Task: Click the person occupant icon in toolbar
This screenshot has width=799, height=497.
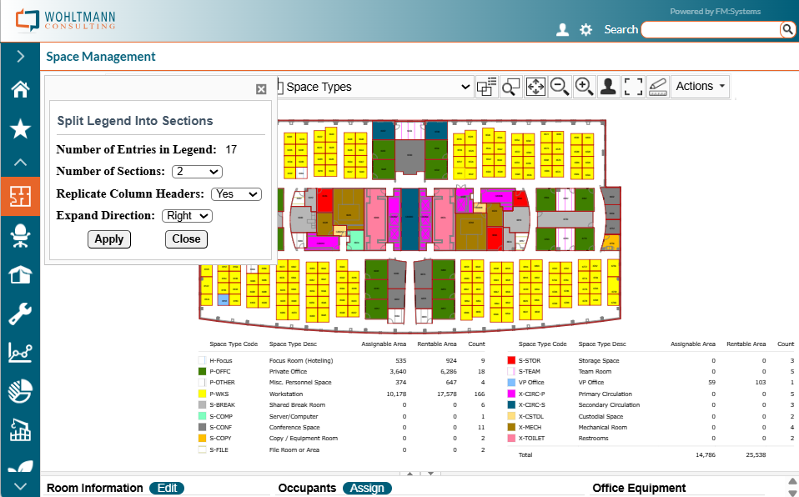Action: tap(608, 87)
